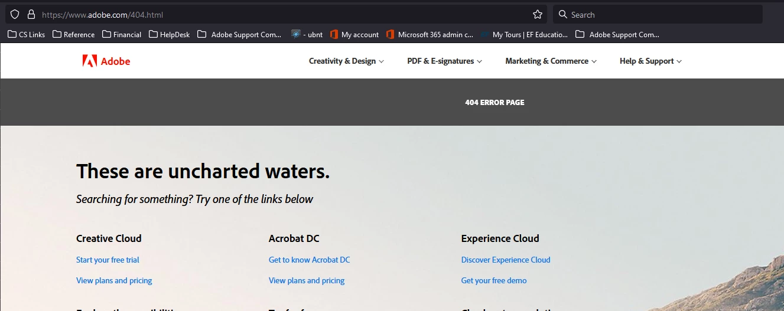Expand the PDF & E-signatures menu
Image resolution: width=784 pixels, height=311 pixels.
[444, 61]
